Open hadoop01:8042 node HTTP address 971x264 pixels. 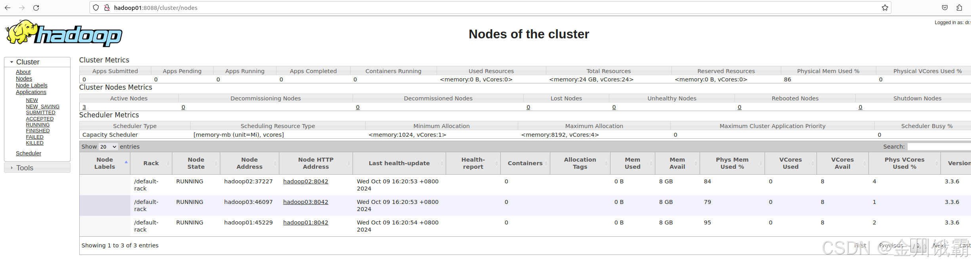(305, 223)
